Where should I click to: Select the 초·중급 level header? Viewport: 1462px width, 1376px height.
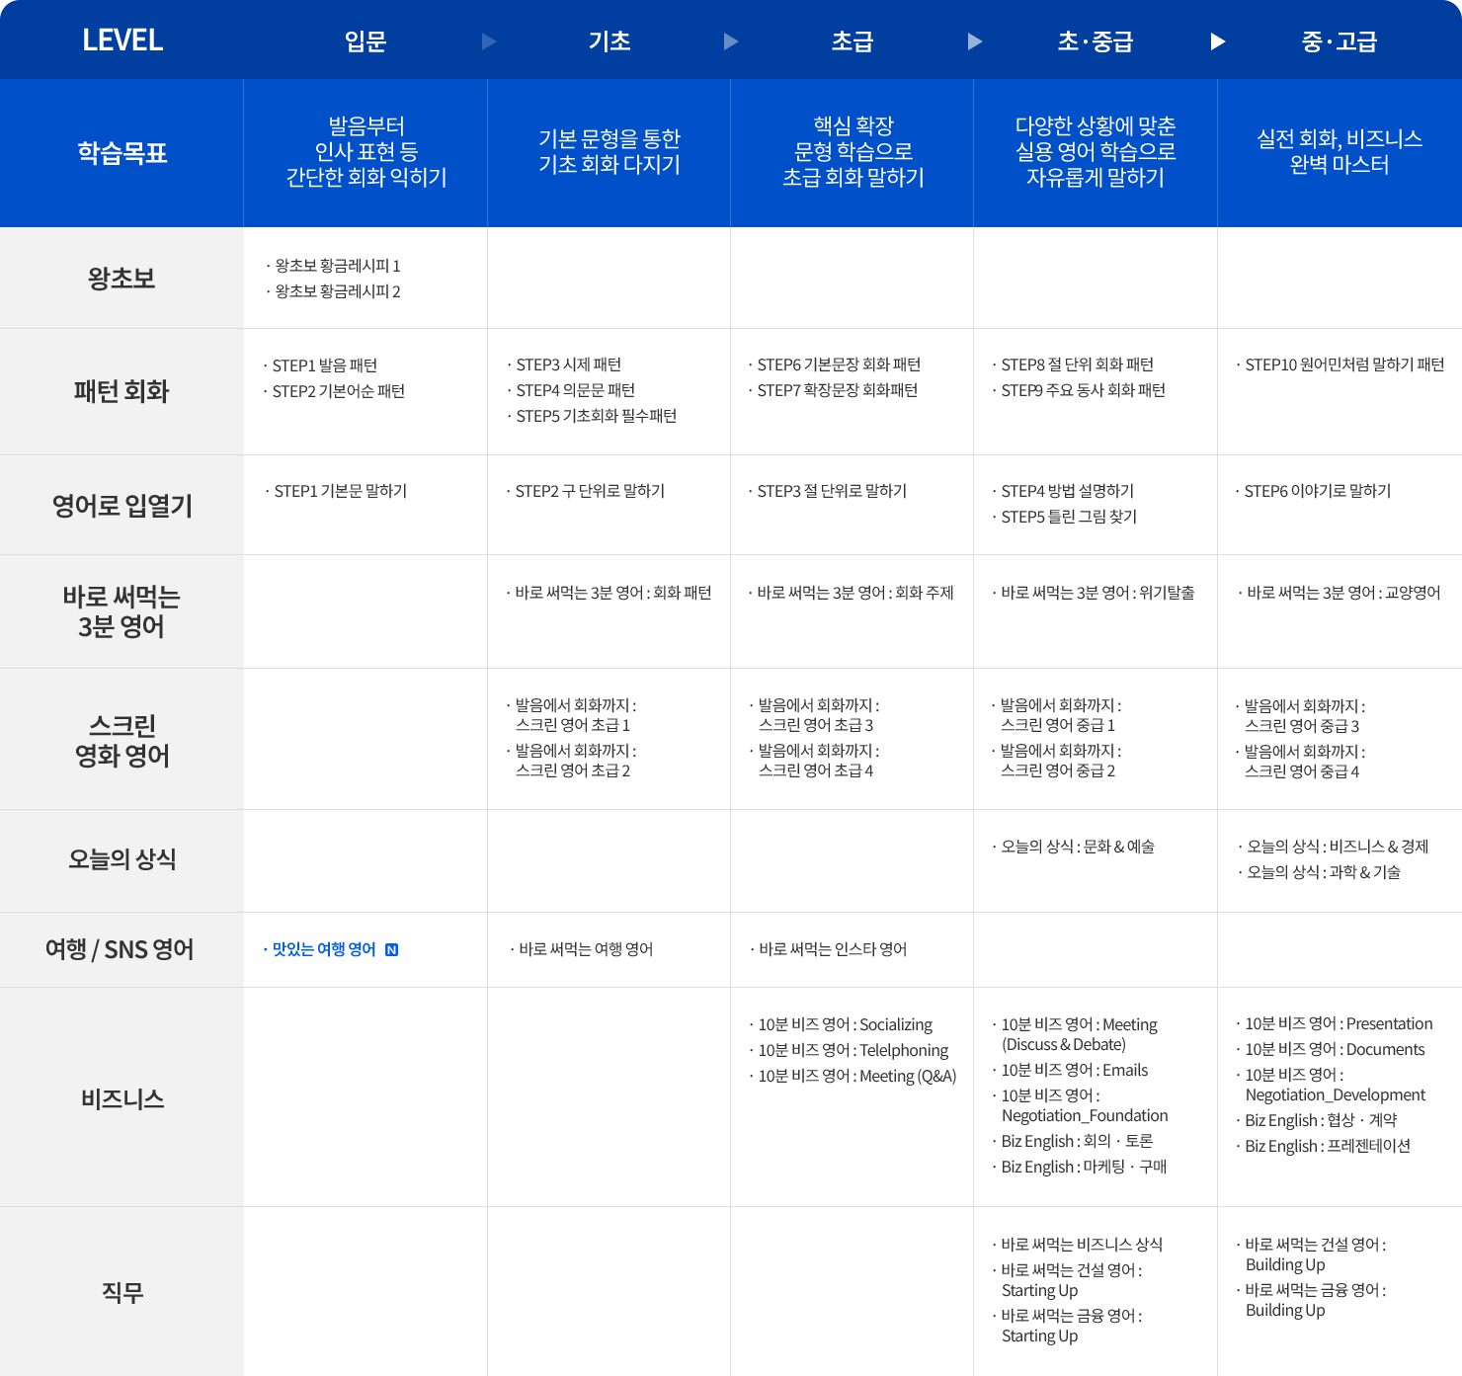[1096, 41]
